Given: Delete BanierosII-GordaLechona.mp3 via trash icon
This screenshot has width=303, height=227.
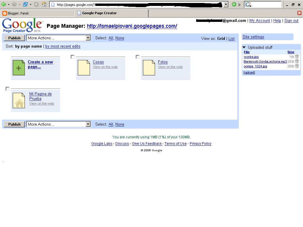Looking at the screenshot, I should pyautogui.click(x=297, y=61).
